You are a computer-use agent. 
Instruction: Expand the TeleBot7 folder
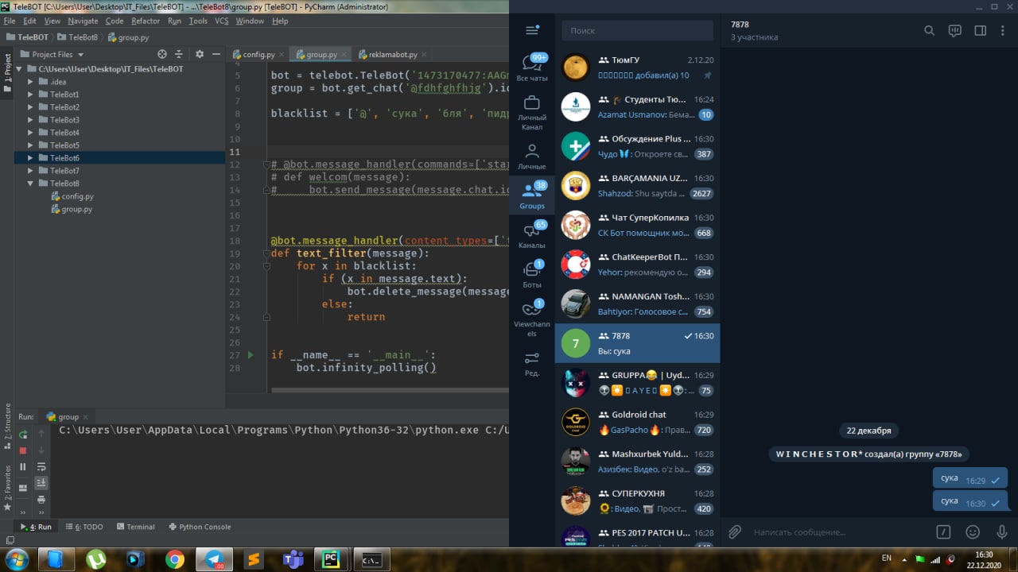[31, 171]
